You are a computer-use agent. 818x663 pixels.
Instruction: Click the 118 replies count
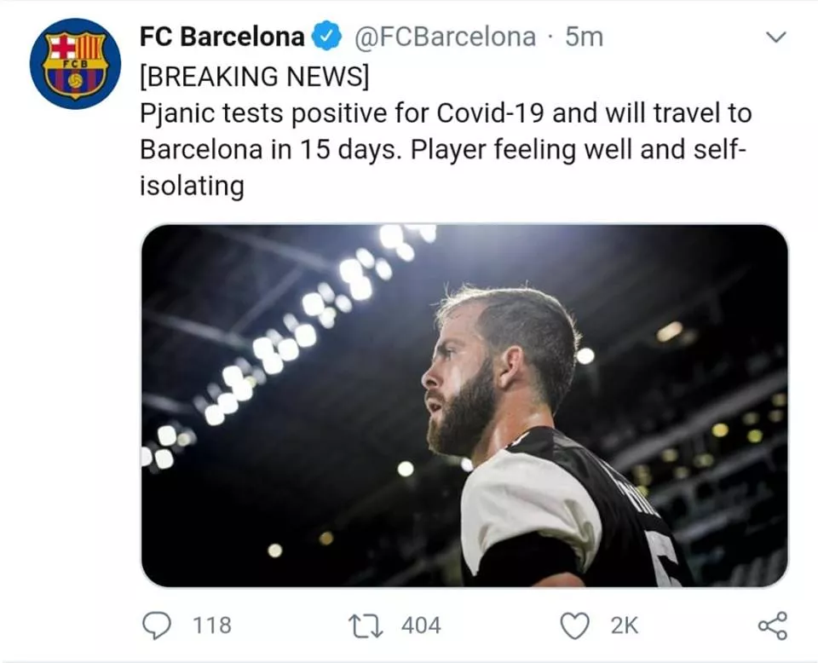212,626
